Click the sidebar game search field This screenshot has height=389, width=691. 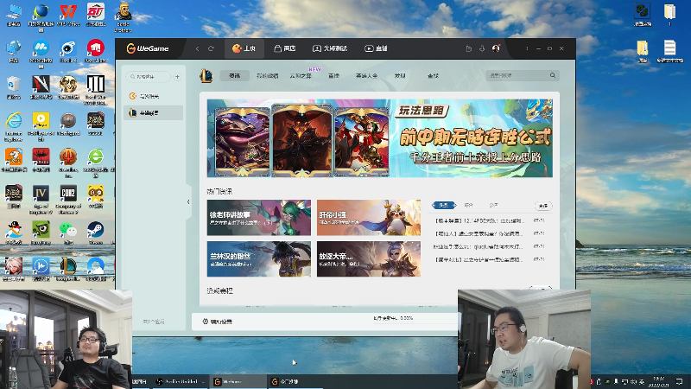tap(149, 77)
